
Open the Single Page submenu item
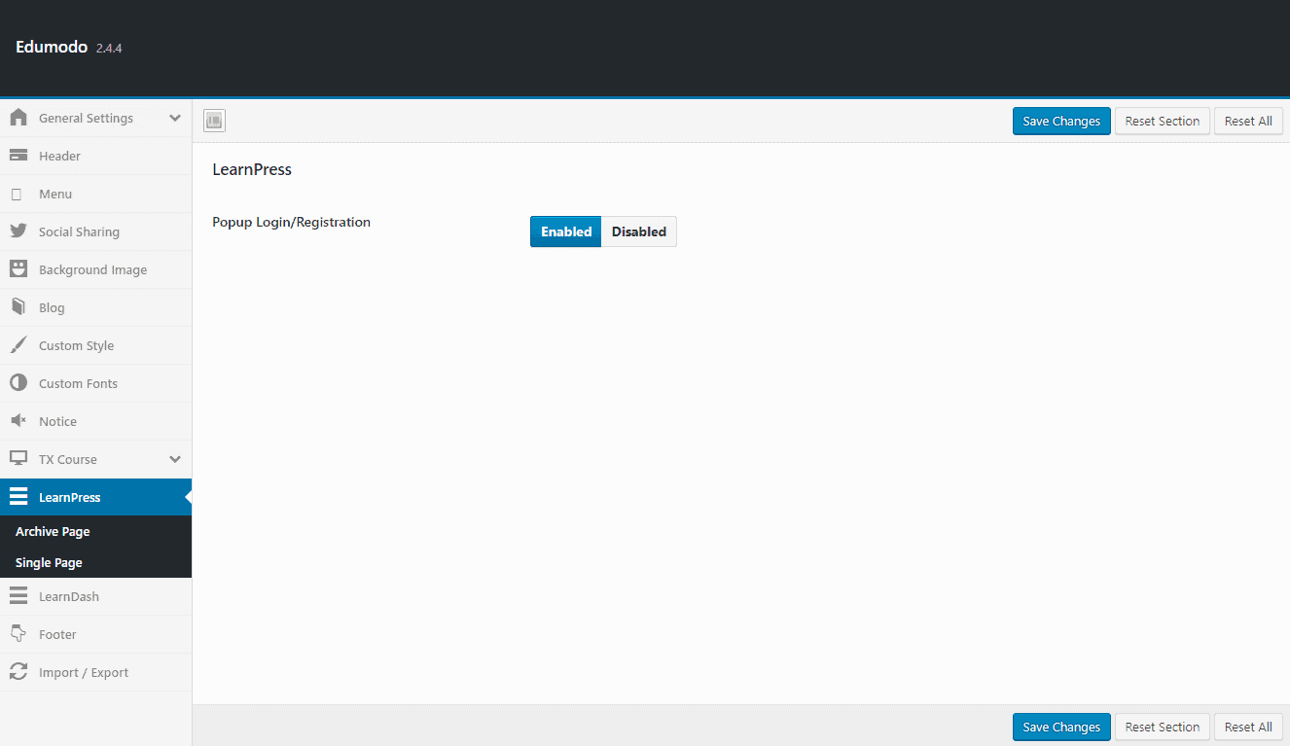click(49, 563)
